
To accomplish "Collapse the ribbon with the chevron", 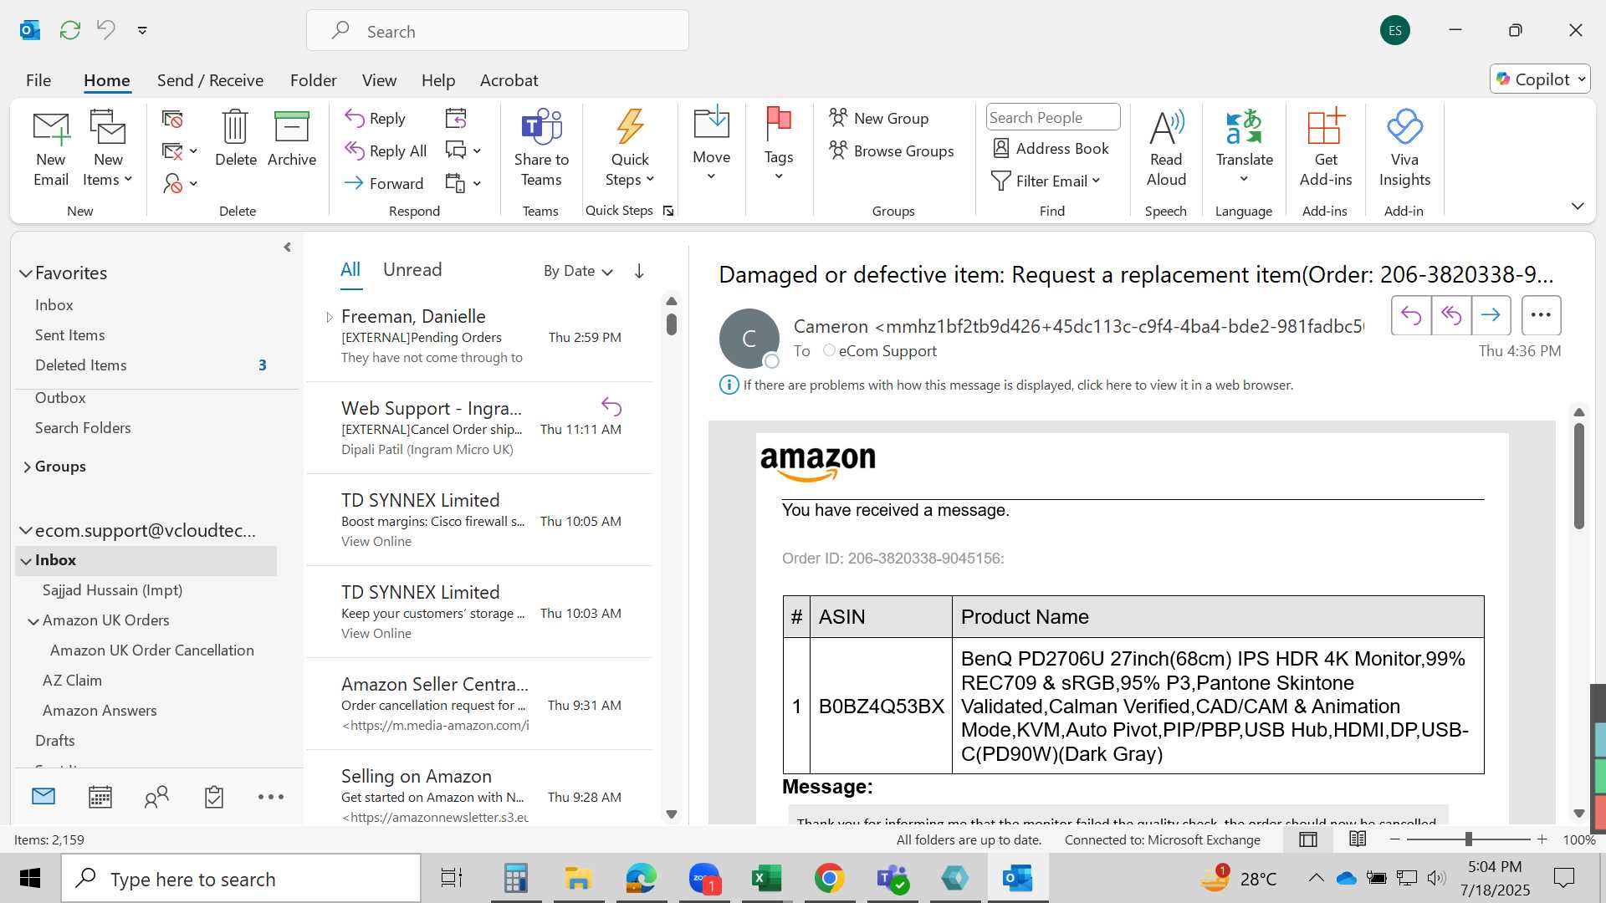I will (x=1578, y=206).
